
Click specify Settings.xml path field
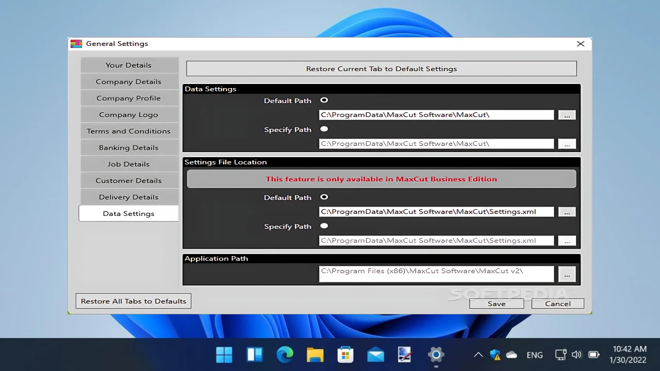(436, 241)
